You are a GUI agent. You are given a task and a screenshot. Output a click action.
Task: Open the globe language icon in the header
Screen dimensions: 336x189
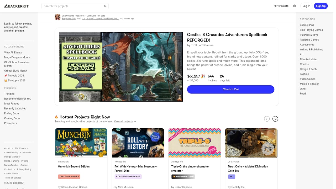point(294,6)
